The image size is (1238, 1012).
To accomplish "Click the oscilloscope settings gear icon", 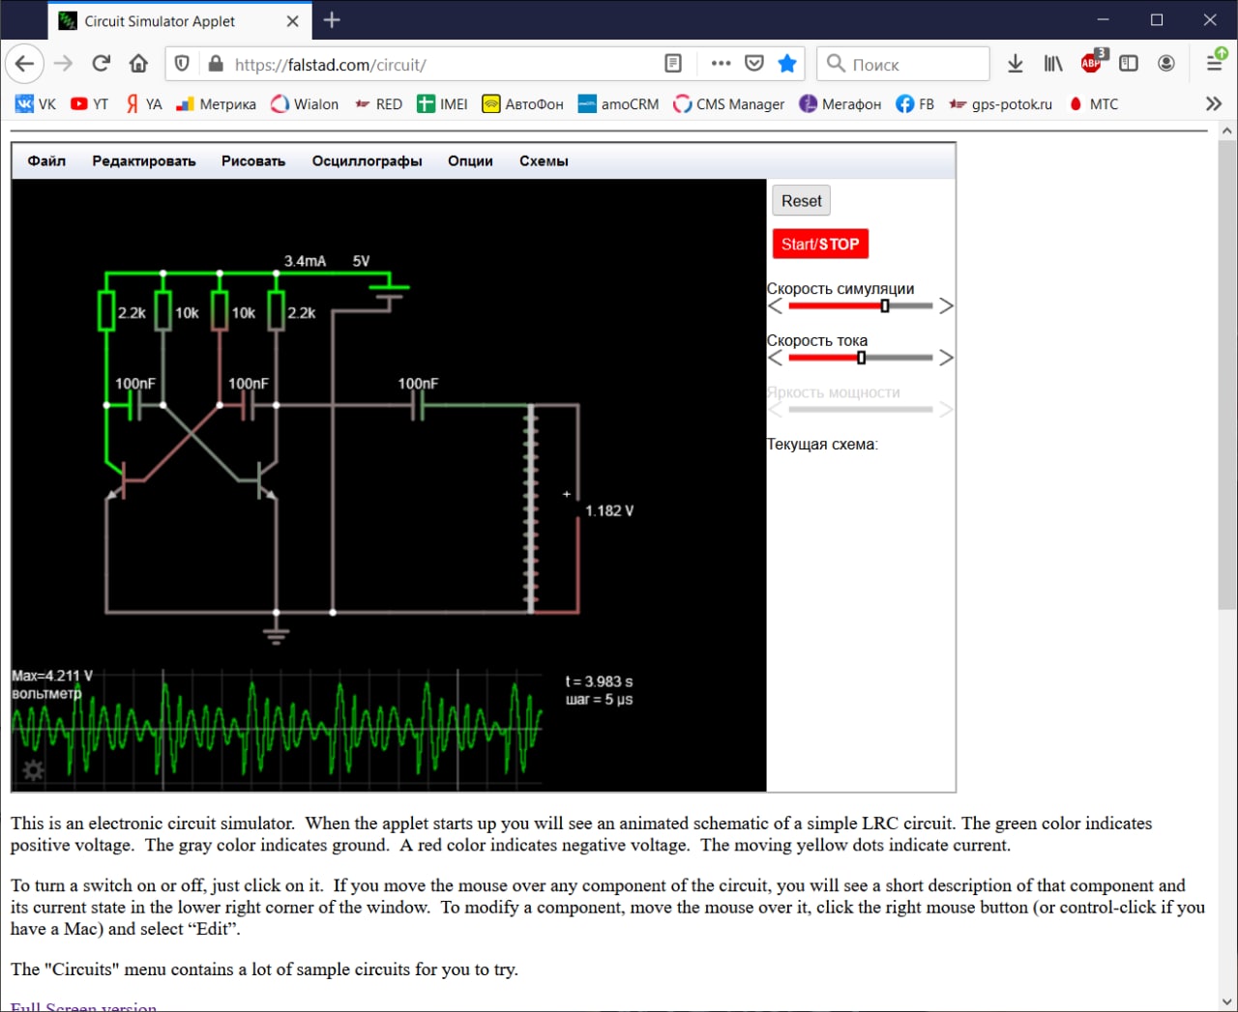I will pyautogui.click(x=33, y=770).
